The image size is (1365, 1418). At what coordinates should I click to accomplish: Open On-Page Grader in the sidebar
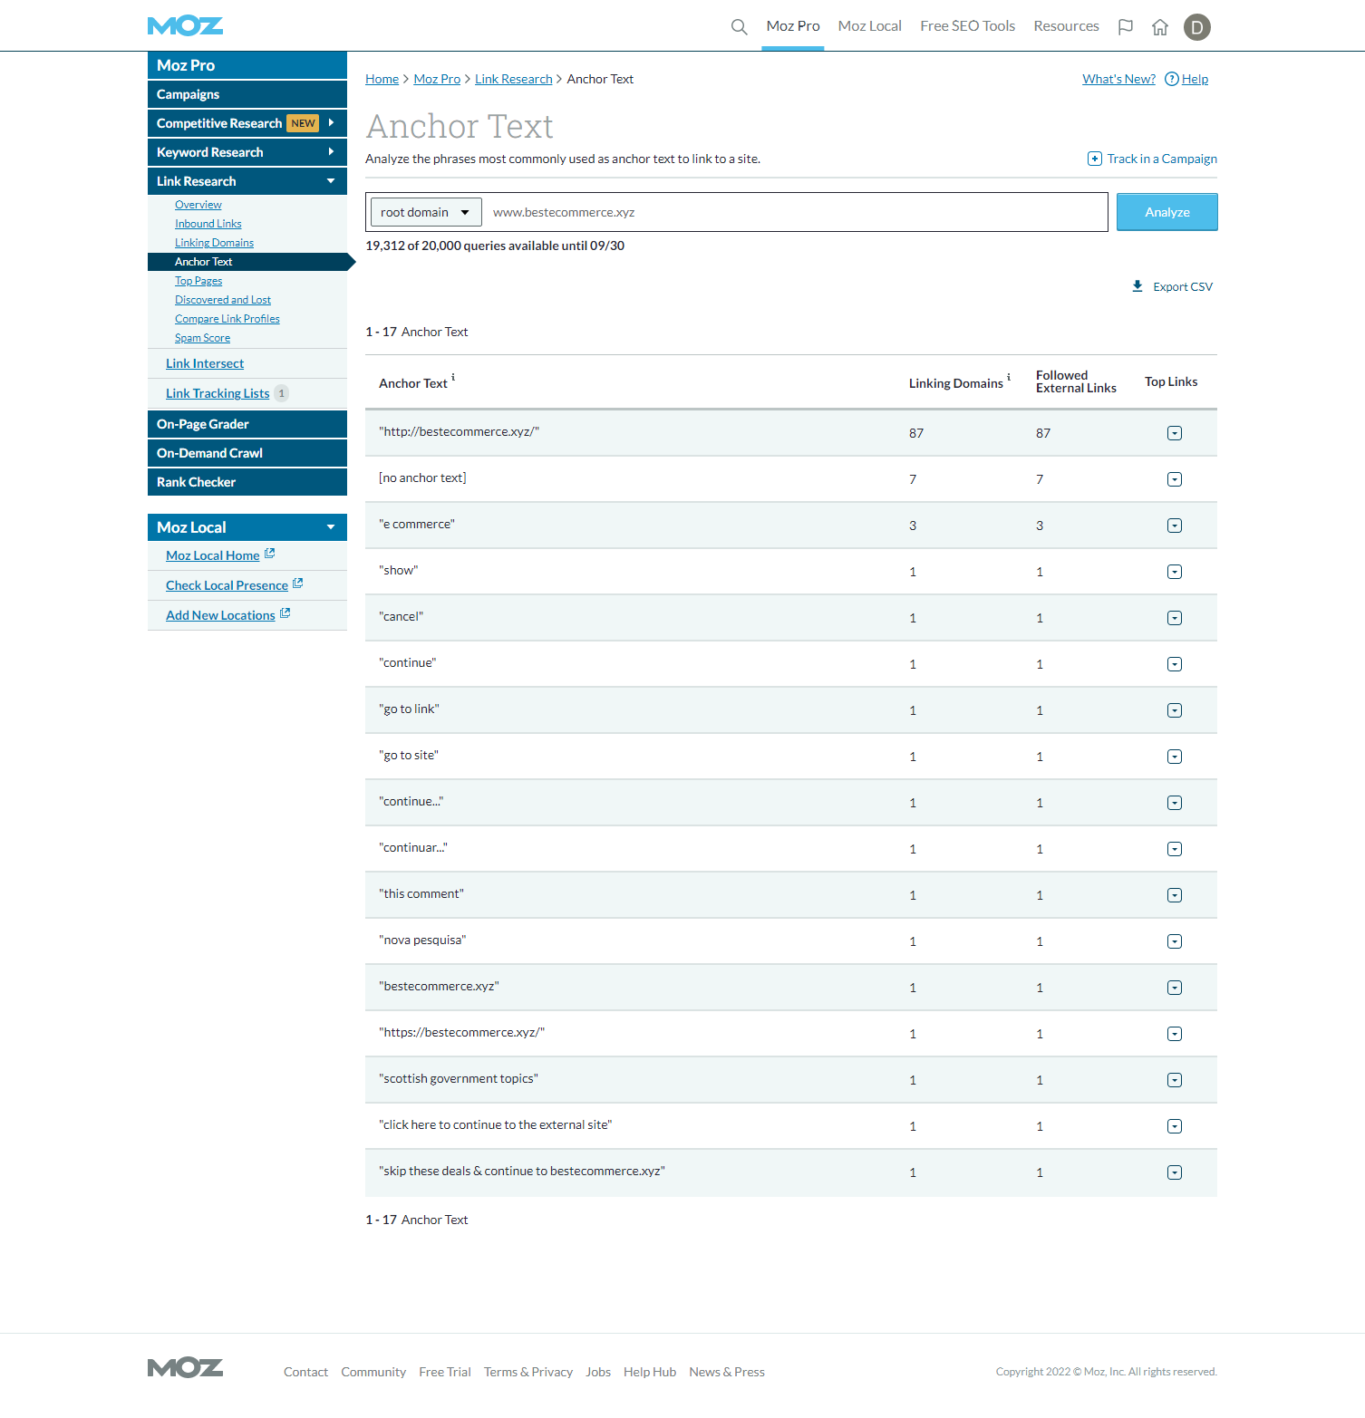coord(247,424)
